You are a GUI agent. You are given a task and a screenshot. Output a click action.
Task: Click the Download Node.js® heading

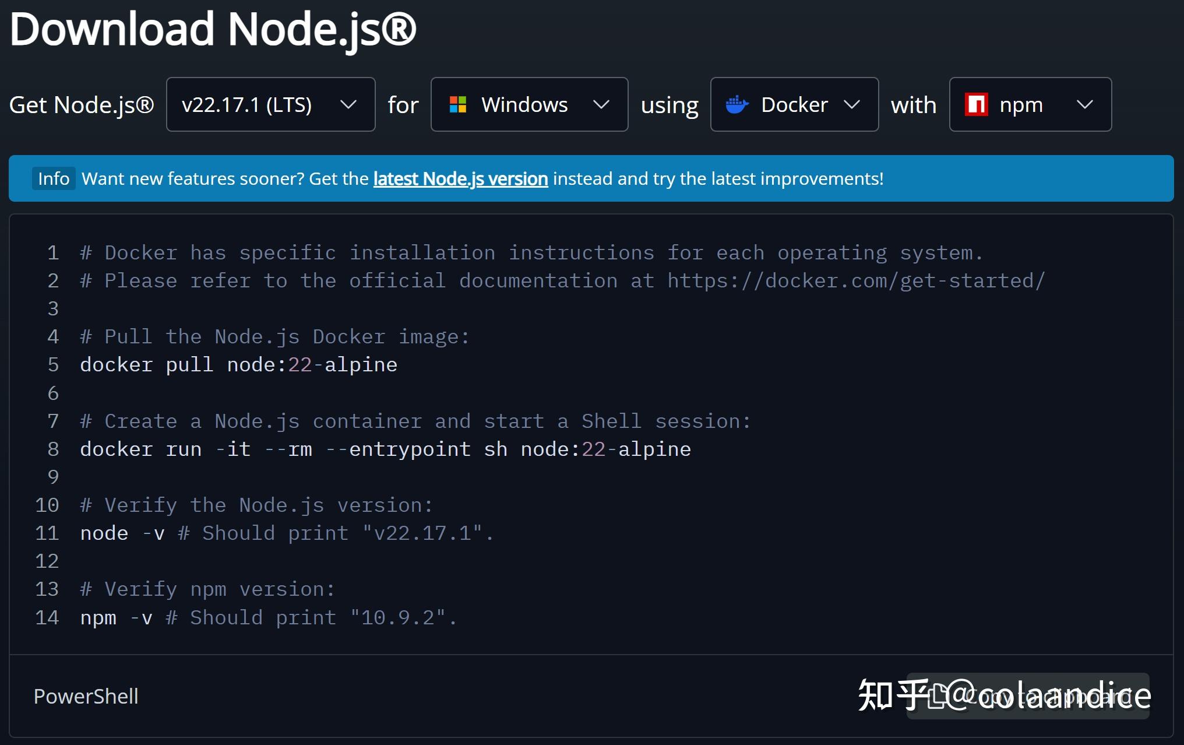point(213,30)
